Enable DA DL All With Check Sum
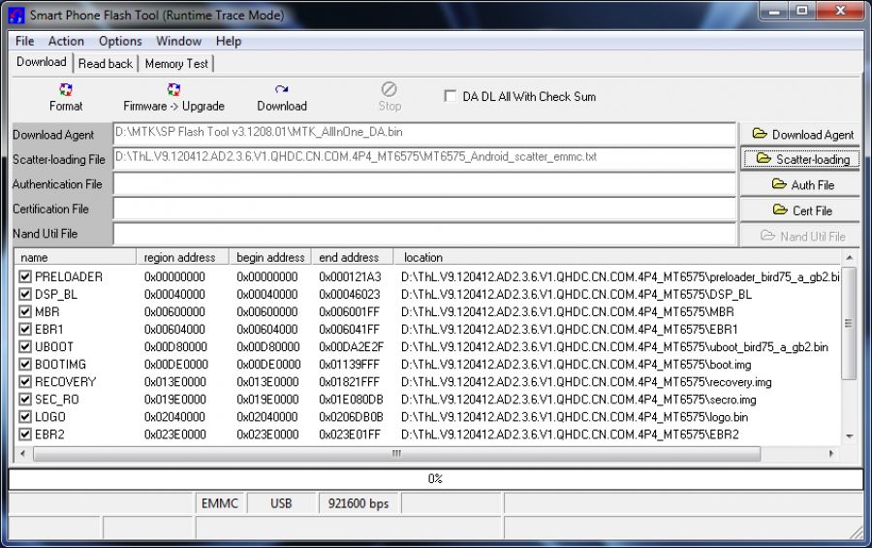 (x=451, y=97)
